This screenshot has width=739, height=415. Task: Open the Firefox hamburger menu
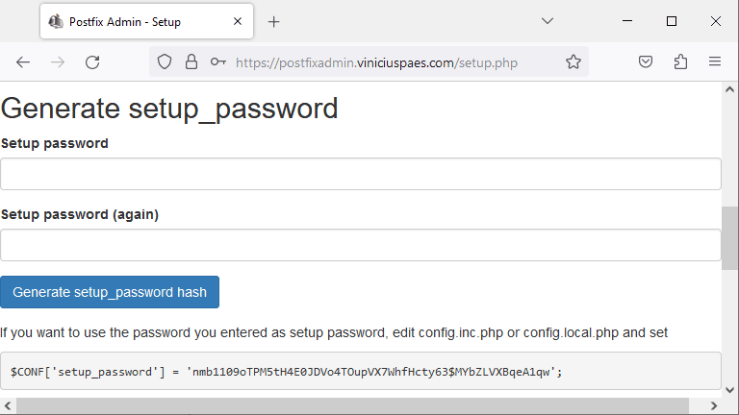(715, 61)
